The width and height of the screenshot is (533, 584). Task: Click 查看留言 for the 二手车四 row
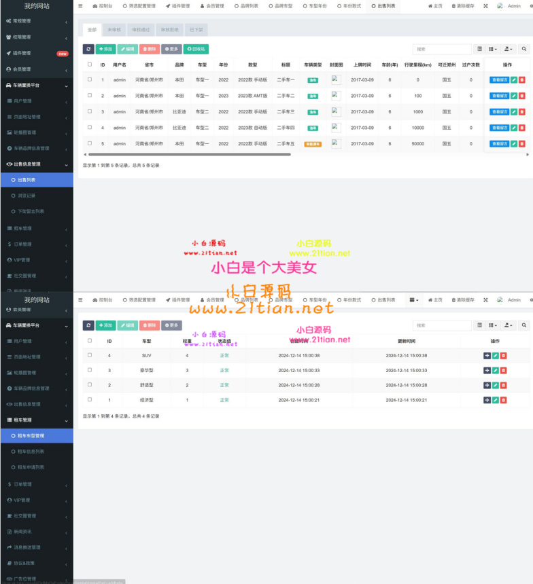point(499,128)
